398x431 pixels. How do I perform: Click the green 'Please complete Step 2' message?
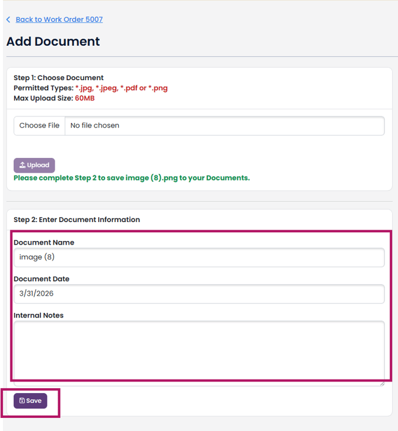point(131,178)
